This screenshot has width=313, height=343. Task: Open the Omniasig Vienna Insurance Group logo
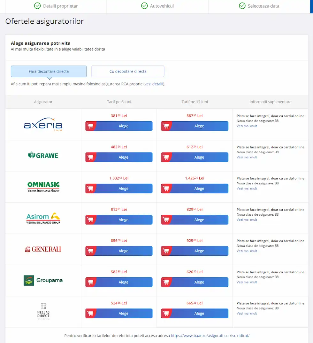point(43,187)
